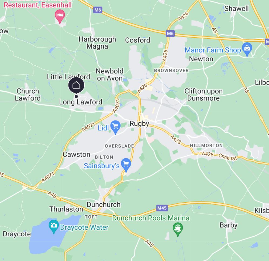Click the Hillmorton district label
The image size is (269, 261).
click(x=206, y=145)
